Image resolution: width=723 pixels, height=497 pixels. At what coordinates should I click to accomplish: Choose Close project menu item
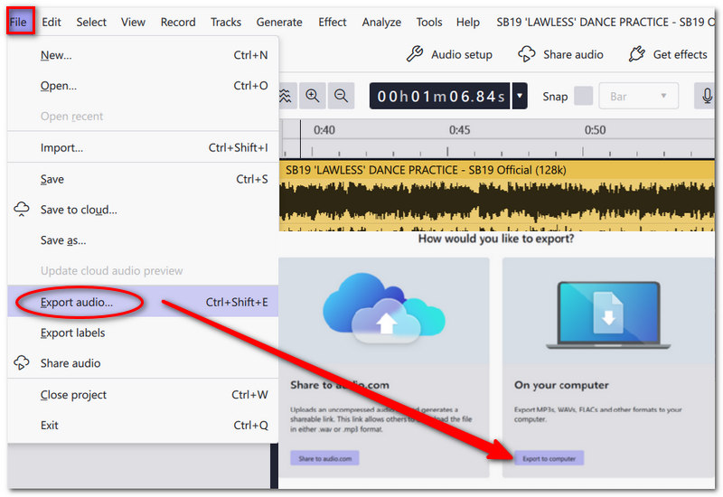tap(143, 395)
